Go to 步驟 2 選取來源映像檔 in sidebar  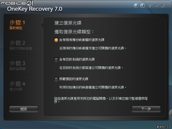click(x=21, y=45)
